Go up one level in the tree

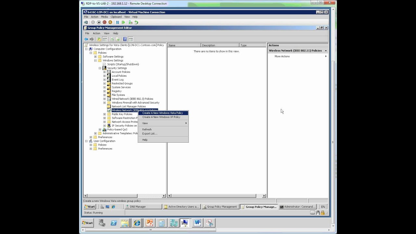point(99,39)
